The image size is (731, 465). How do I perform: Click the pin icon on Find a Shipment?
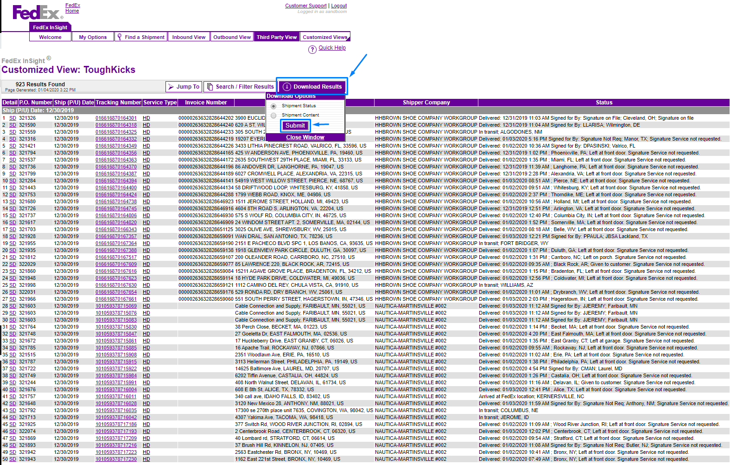(x=120, y=37)
